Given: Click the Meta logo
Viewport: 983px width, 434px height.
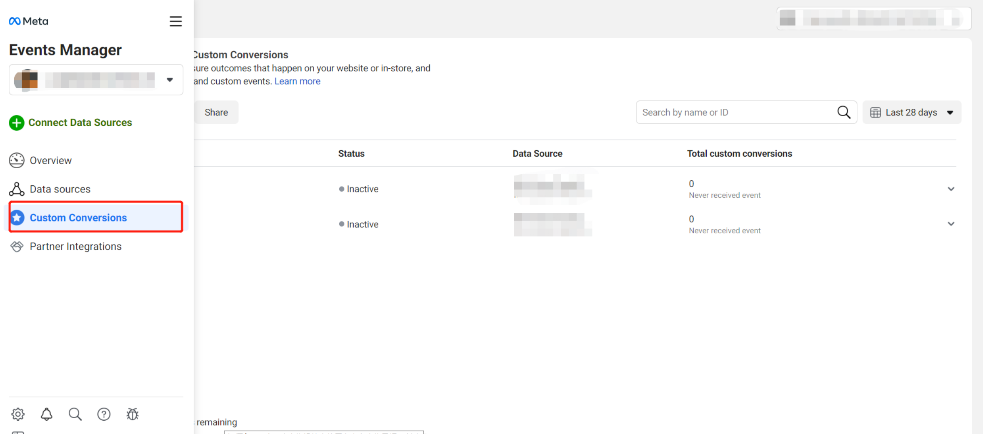Looking at the screenshot, I should 28,21.
